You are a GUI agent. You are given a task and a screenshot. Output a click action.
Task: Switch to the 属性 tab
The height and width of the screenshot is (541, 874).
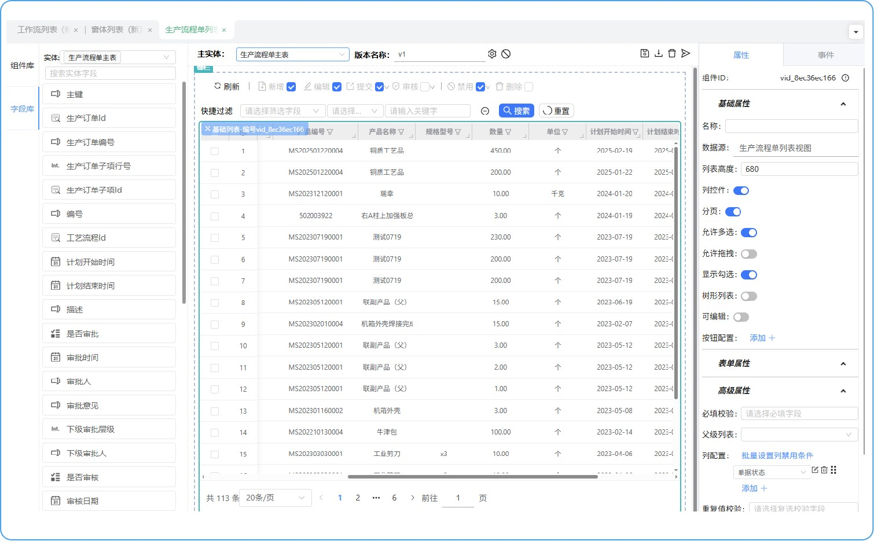click(741, 55)
